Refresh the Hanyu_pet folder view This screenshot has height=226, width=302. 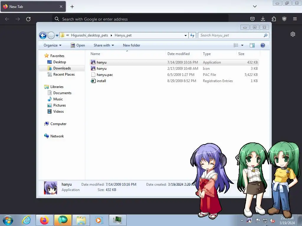(x=192, y=35)
